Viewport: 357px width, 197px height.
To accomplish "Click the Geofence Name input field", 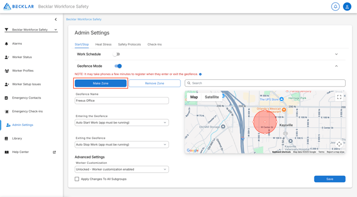I will pos(121,101).
